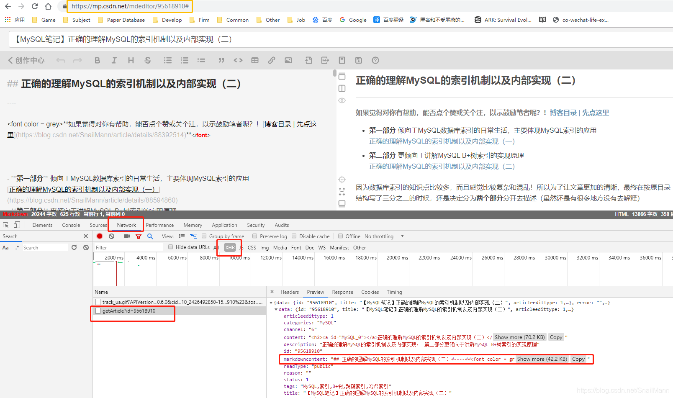673x398 pixels.
Task: Insert heading with the H button
Action: click(x=131, y=60)
